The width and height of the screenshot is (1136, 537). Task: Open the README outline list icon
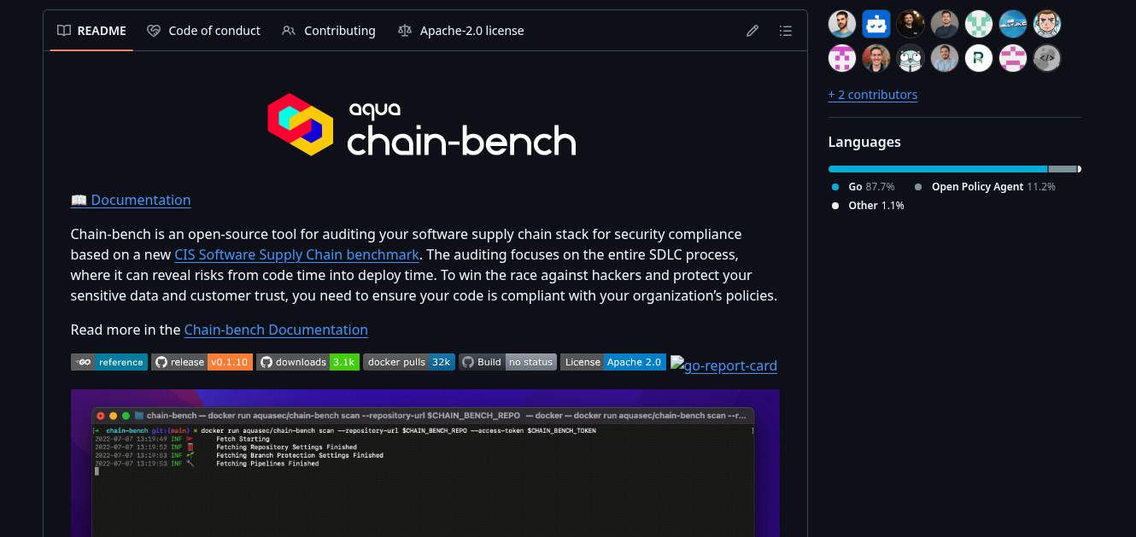point(785,30)
